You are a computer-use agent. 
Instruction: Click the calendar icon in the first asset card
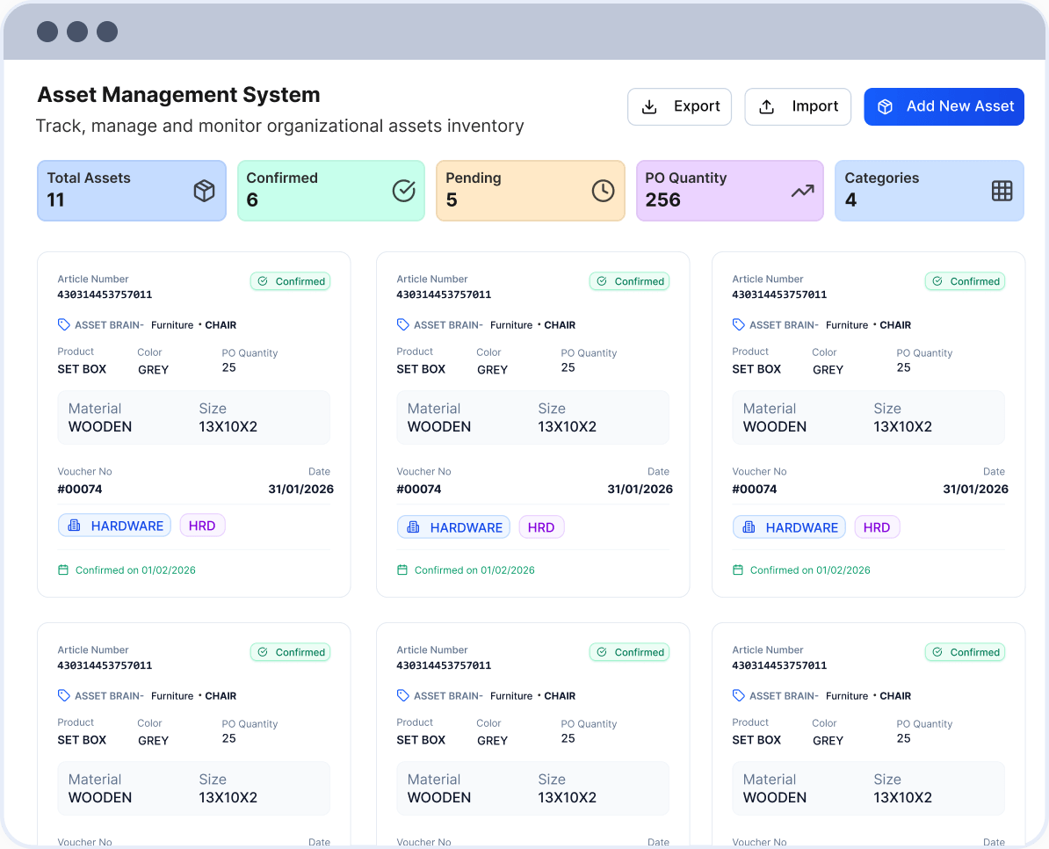coord(63,570)
